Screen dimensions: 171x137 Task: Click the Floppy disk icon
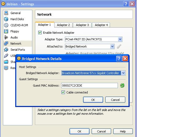coord(6,31)
